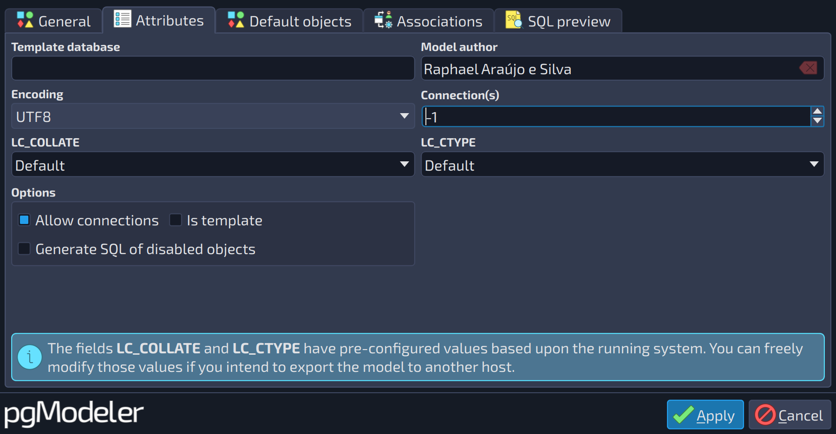Click the Default objects tab icon
The height and width of the screenshot is (434, 836).
(236, 20)
